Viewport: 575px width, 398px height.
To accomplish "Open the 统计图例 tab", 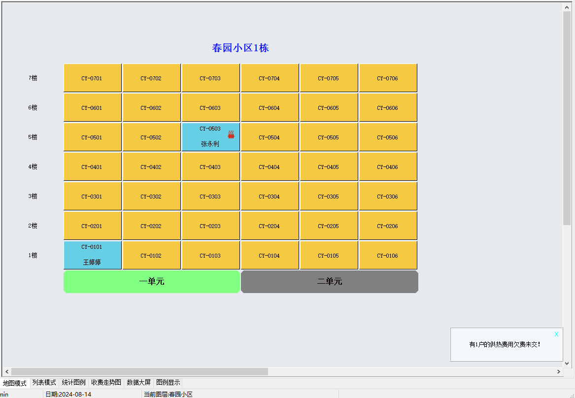I will coord(73,383).
